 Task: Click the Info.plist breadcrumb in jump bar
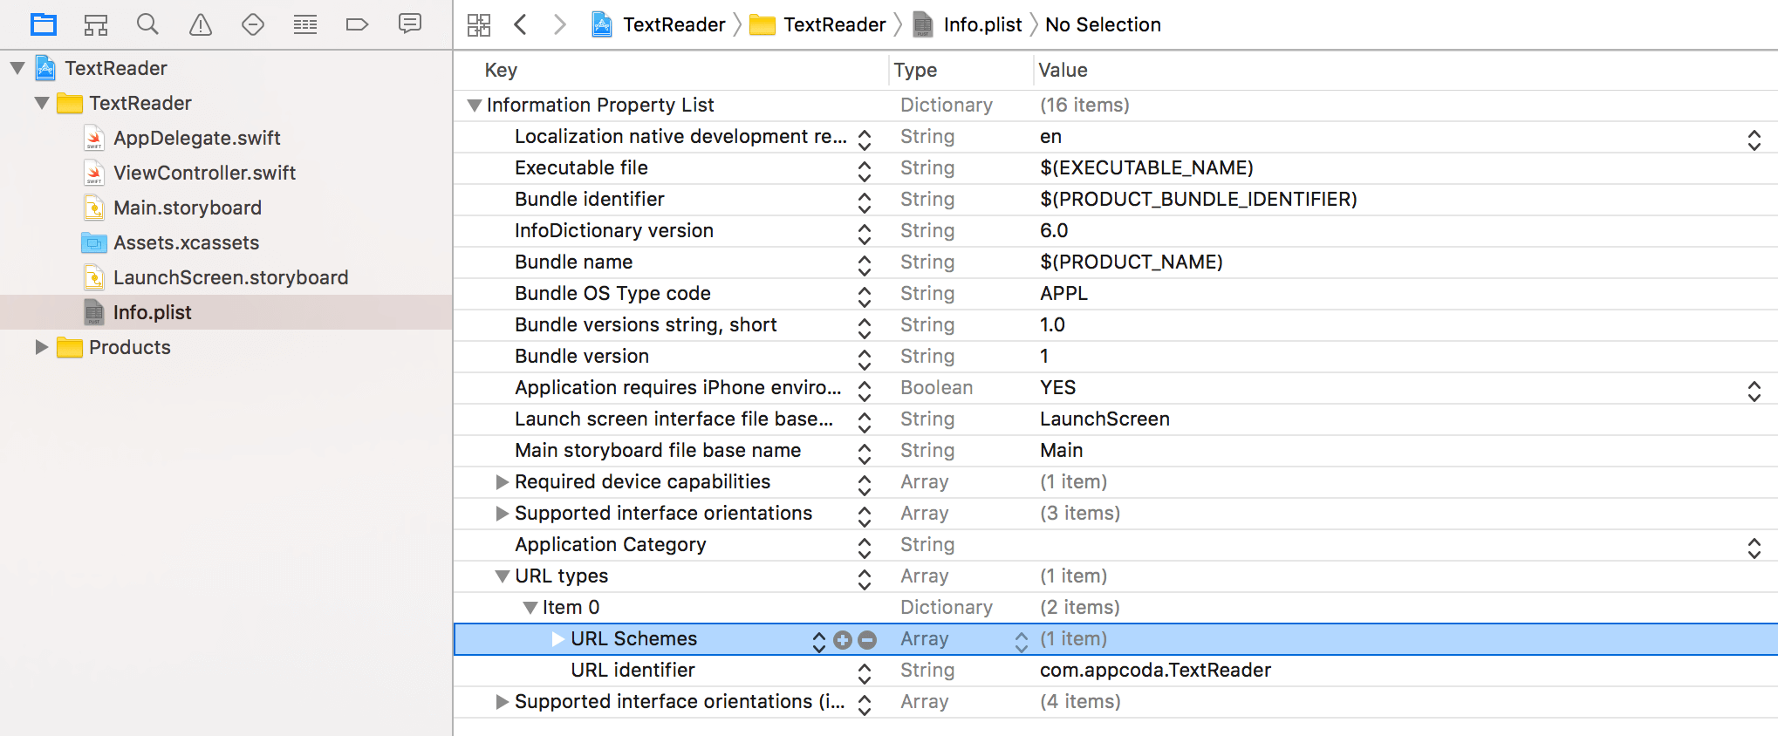[981, 24]
